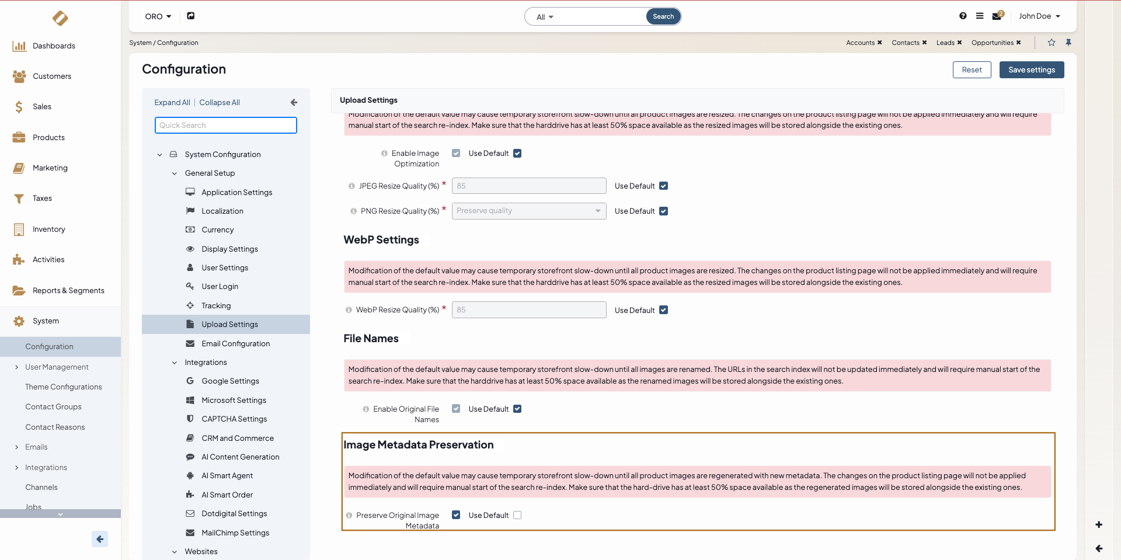Expand the John Doe user menu
The height and width of the screenshot is (560, 1121).
tap(1039, 16)
